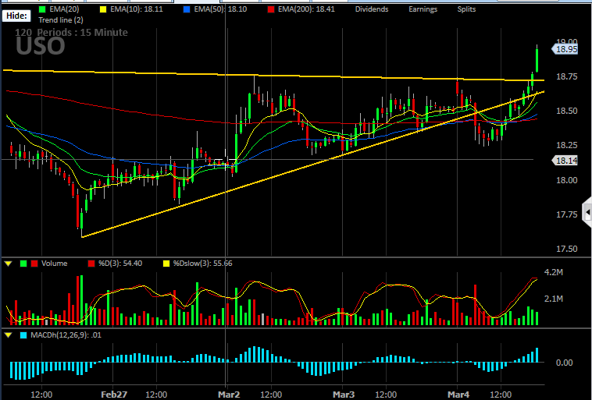Collapse the Volume panel with yellow triangle
Image resolution: width=592 pixels, height=400 pixels.
[9, 264]
